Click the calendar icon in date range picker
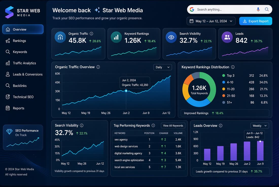The image size is (279, 187). (x=191, y=21)
